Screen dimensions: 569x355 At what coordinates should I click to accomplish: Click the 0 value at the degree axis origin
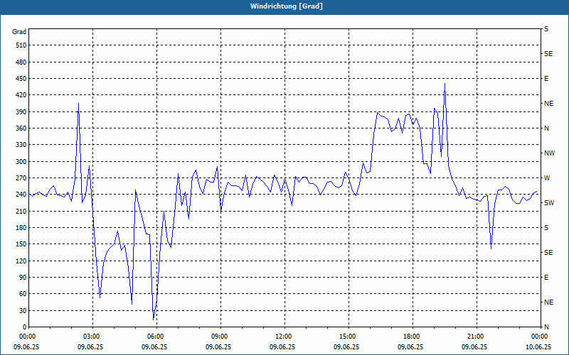(x=25, y=327)
